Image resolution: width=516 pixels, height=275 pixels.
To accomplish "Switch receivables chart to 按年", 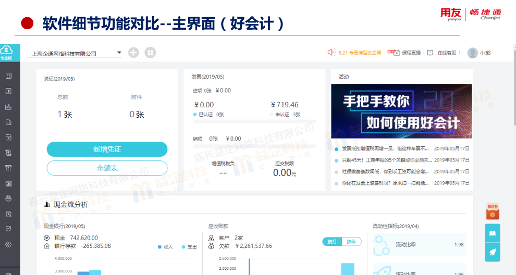I will (351, 242).
